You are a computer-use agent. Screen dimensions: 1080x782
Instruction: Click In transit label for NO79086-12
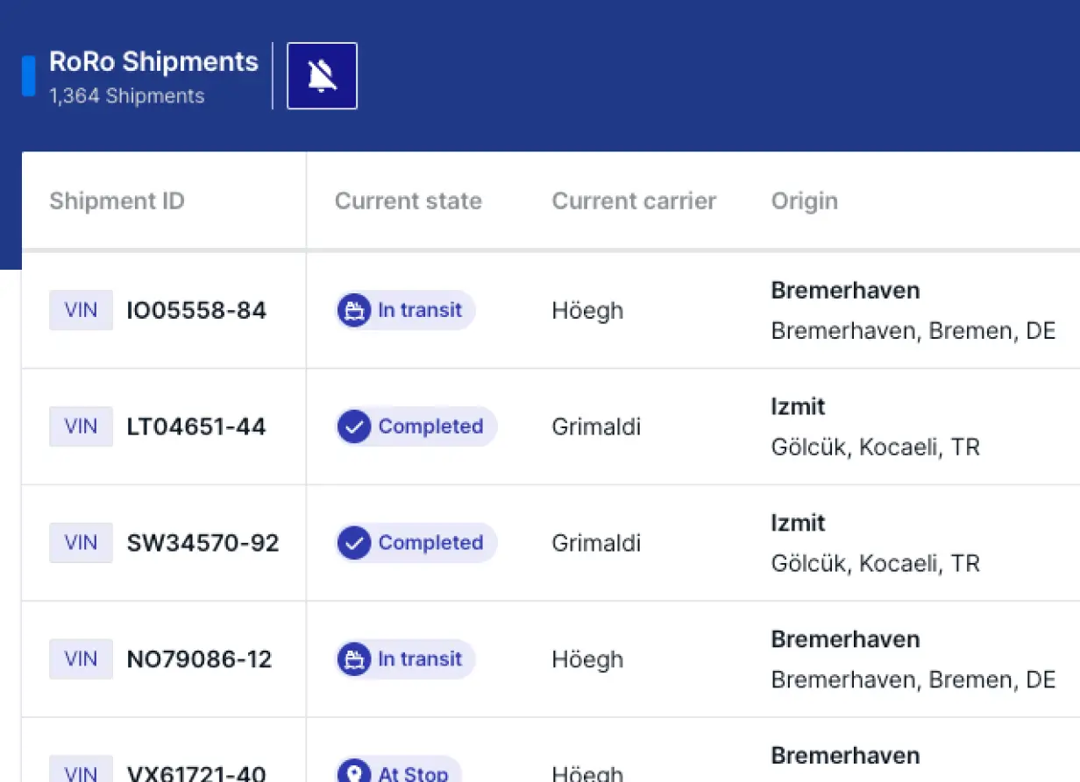(420, 659)
